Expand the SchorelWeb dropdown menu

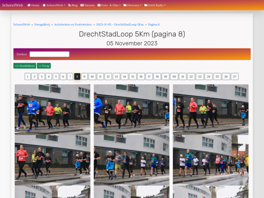(x=54, y=5)
